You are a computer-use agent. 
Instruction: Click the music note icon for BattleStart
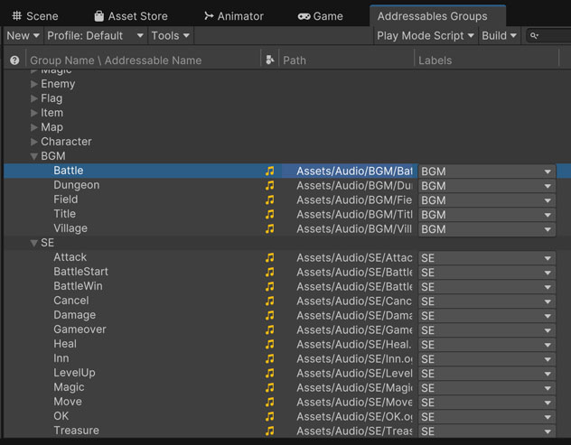(270, 273)
